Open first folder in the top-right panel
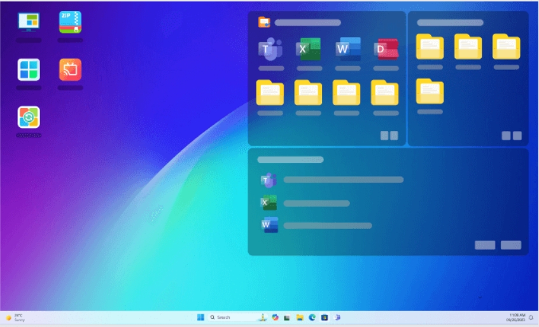539x327 pixels. tap(430, 46)
